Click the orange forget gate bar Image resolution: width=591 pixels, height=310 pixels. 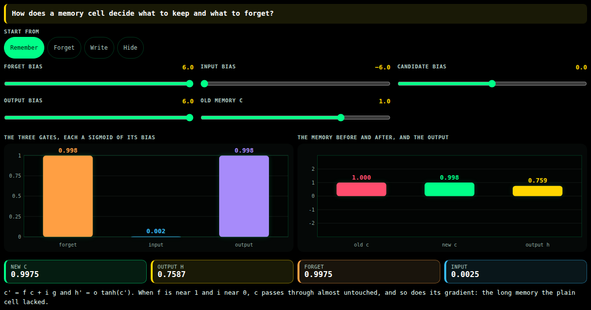coord(68,196)
